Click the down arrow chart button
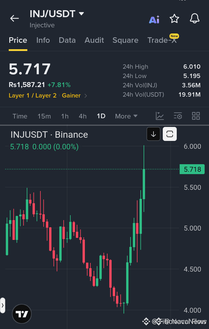 [153, 134]
